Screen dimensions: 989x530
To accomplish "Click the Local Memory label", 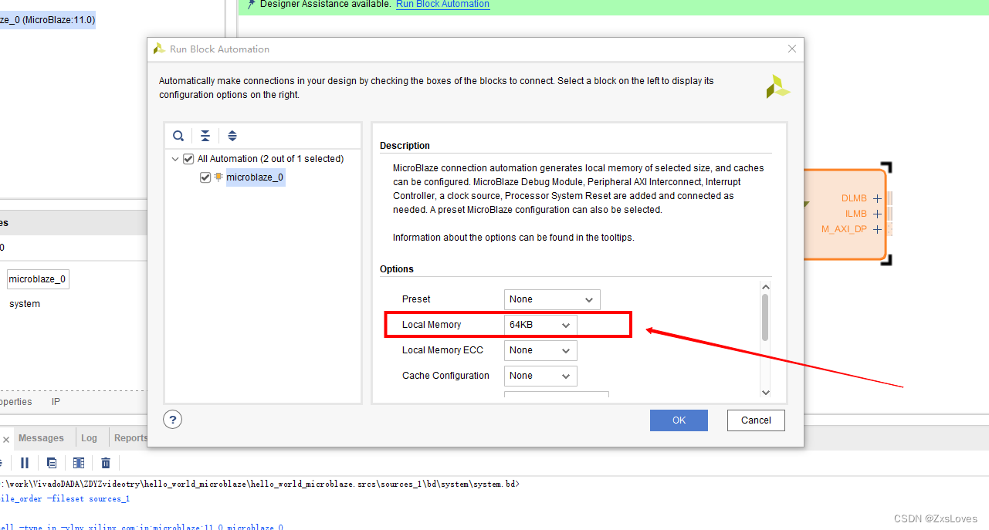I will (x=432, y=325).
